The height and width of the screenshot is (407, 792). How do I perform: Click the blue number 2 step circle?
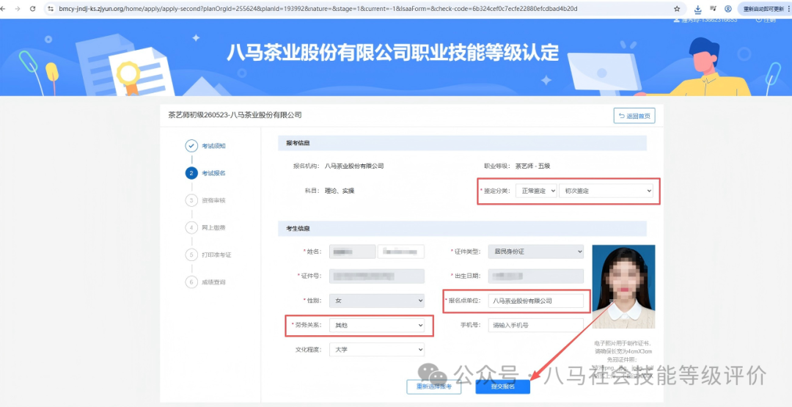(191, 173)
